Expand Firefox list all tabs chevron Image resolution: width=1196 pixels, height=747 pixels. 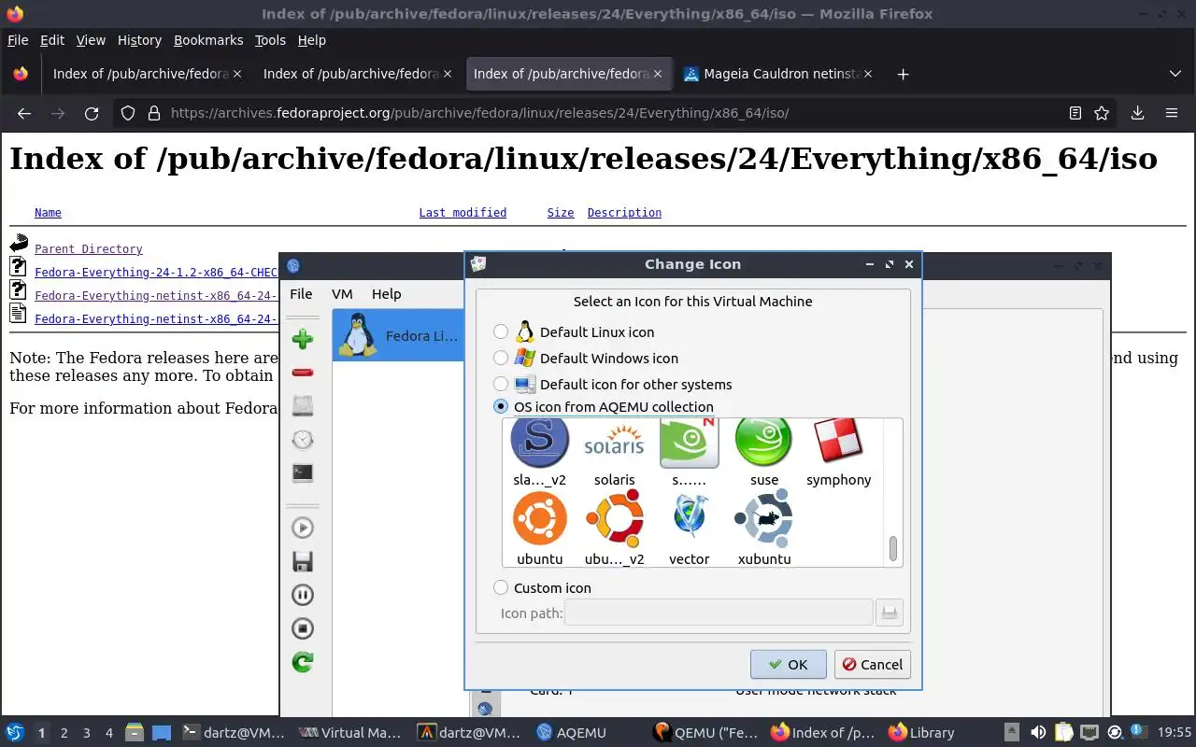point(1175,74)
